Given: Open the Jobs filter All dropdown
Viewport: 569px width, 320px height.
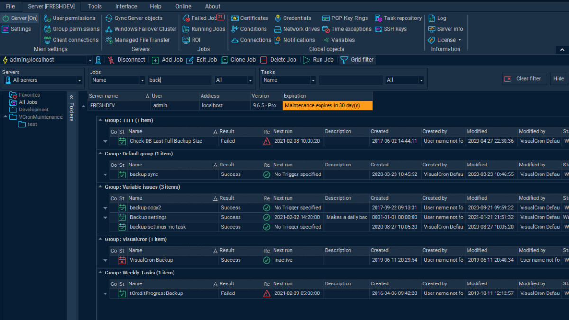Looking at the screenshot, I should click(250, 80).
